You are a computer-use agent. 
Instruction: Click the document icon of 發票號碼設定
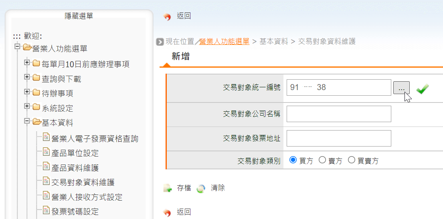click(x=46, y=210)
